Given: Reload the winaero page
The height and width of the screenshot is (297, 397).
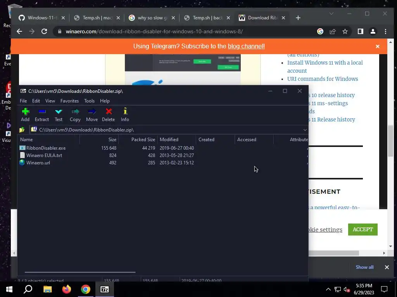Looking at the screenshot, I should pos(44,31).
